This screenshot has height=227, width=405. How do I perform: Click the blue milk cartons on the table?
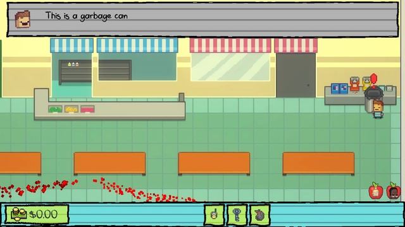(339, 88)
